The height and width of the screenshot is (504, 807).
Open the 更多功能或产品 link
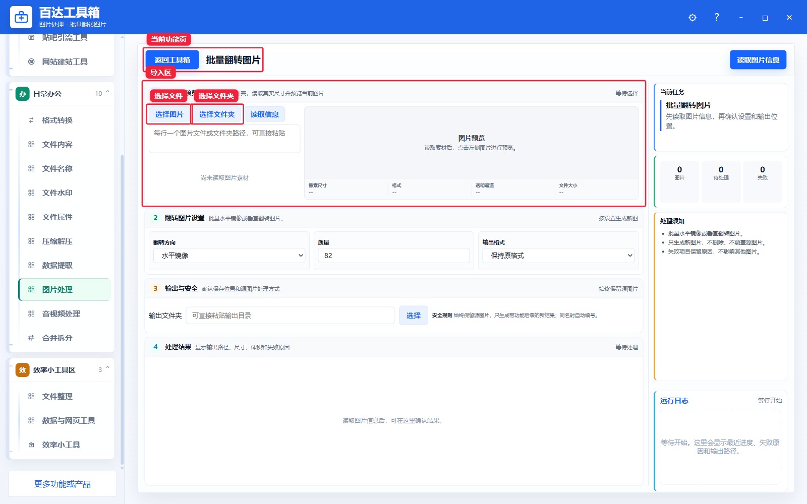tap(63, 484)
